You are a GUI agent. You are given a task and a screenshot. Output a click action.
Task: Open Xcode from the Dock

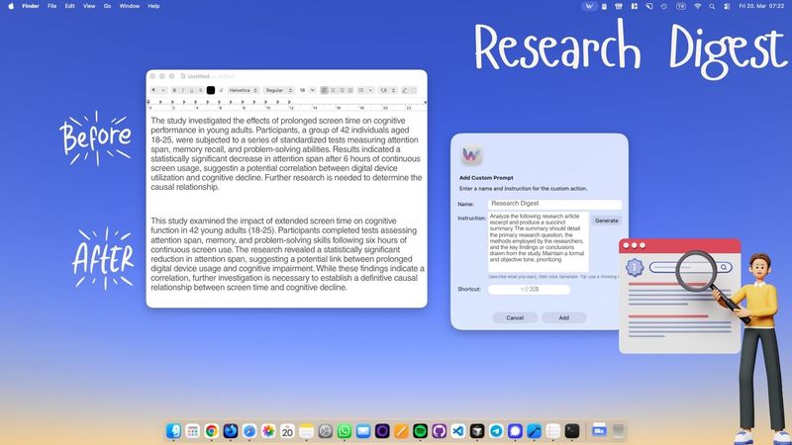534,431
